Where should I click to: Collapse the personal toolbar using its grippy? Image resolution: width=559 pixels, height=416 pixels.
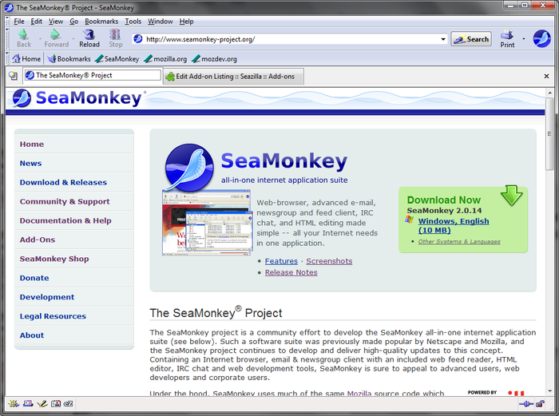7,58
